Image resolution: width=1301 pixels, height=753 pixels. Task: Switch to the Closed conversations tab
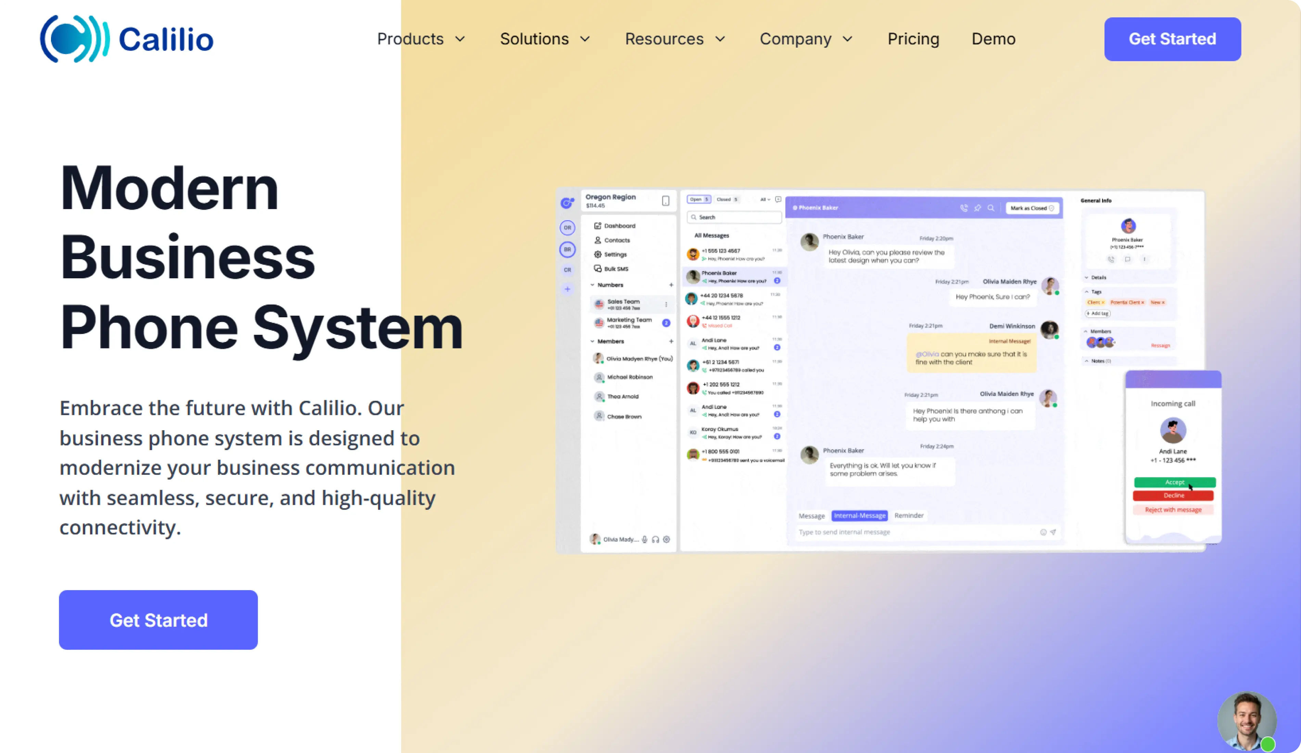click(727, 199)
